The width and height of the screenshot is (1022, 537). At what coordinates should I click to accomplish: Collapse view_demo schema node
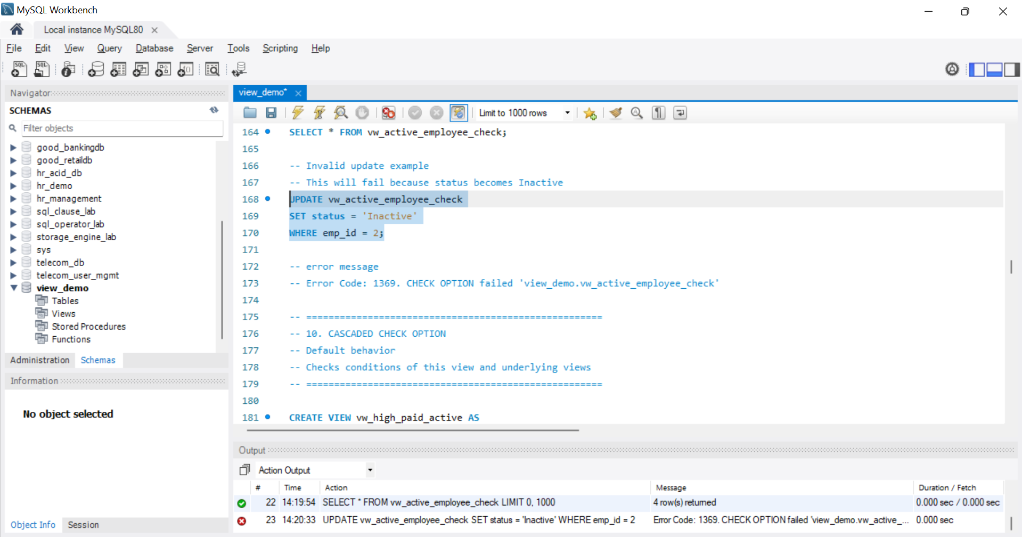pyautogui.click(x=14, y=288)
